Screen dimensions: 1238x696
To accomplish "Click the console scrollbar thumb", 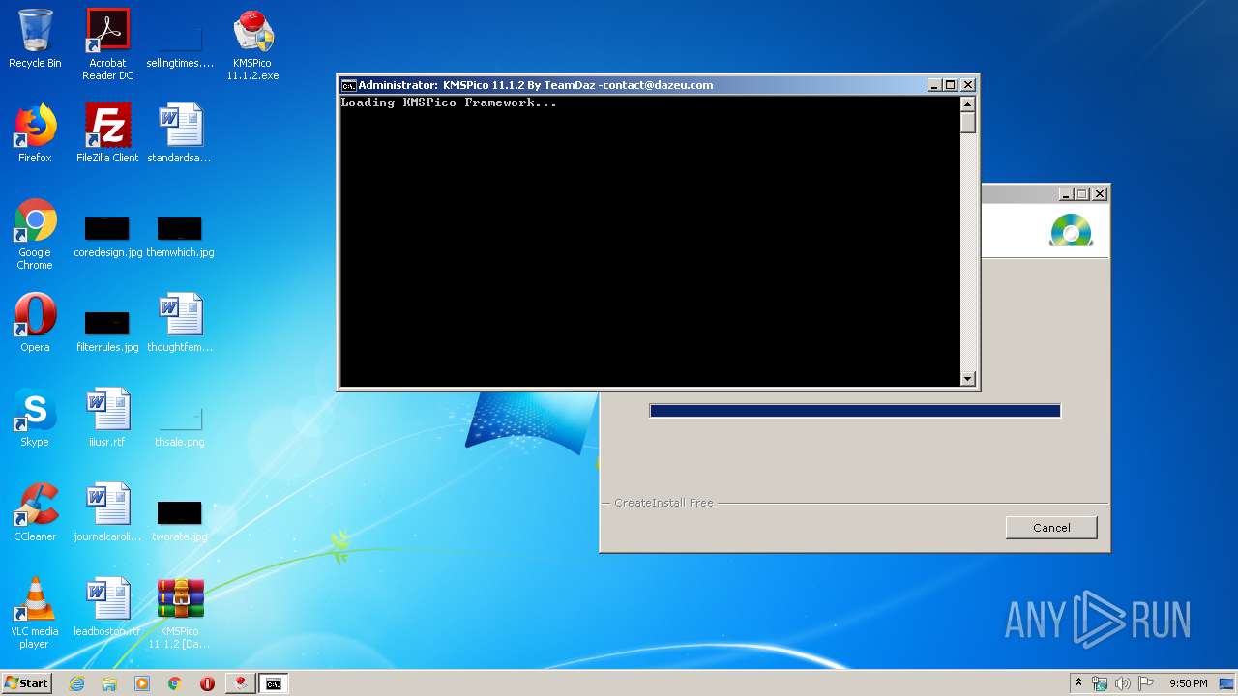I will (968, 124).
